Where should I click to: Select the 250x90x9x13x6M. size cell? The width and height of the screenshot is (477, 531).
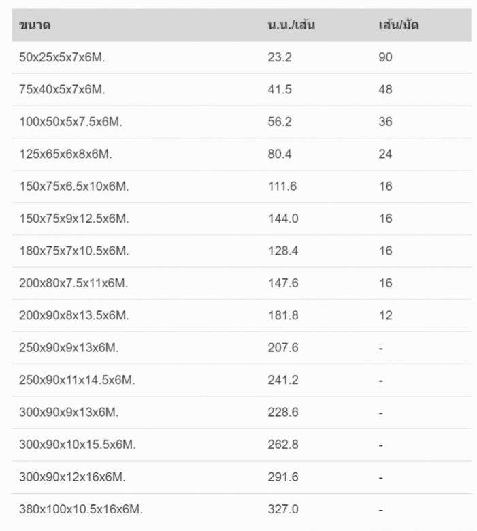tap(69, 348)
